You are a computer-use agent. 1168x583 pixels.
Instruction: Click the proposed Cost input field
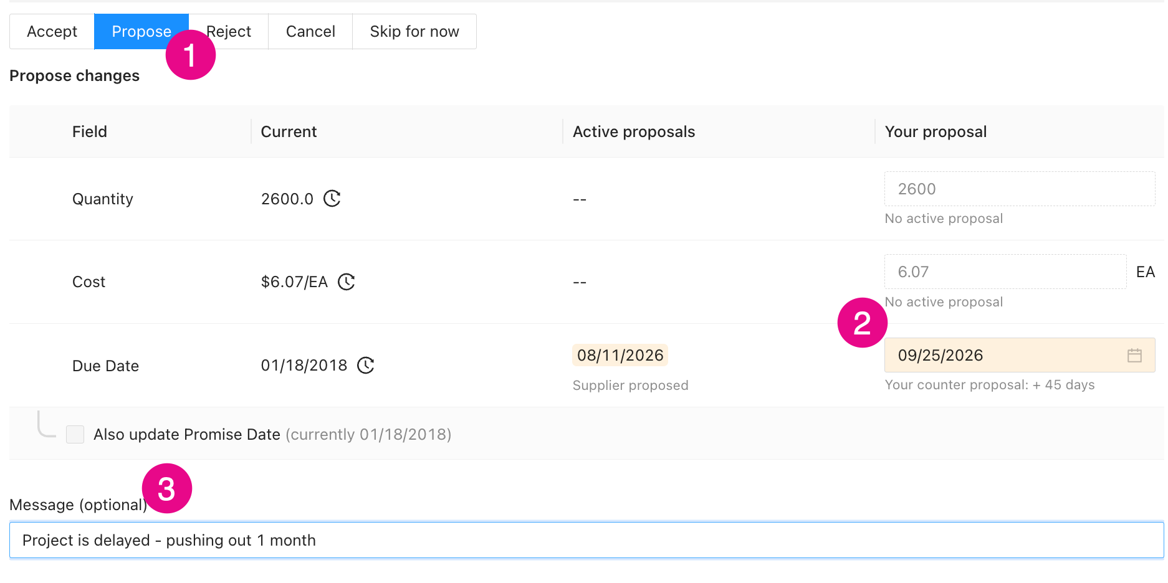pos(1005,272)
